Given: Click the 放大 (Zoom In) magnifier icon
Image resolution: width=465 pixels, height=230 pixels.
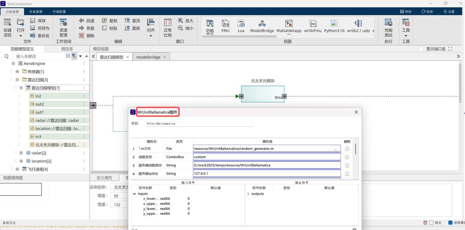Looking at the screenshot, I should pyautogui.click(x=181, y=21).
